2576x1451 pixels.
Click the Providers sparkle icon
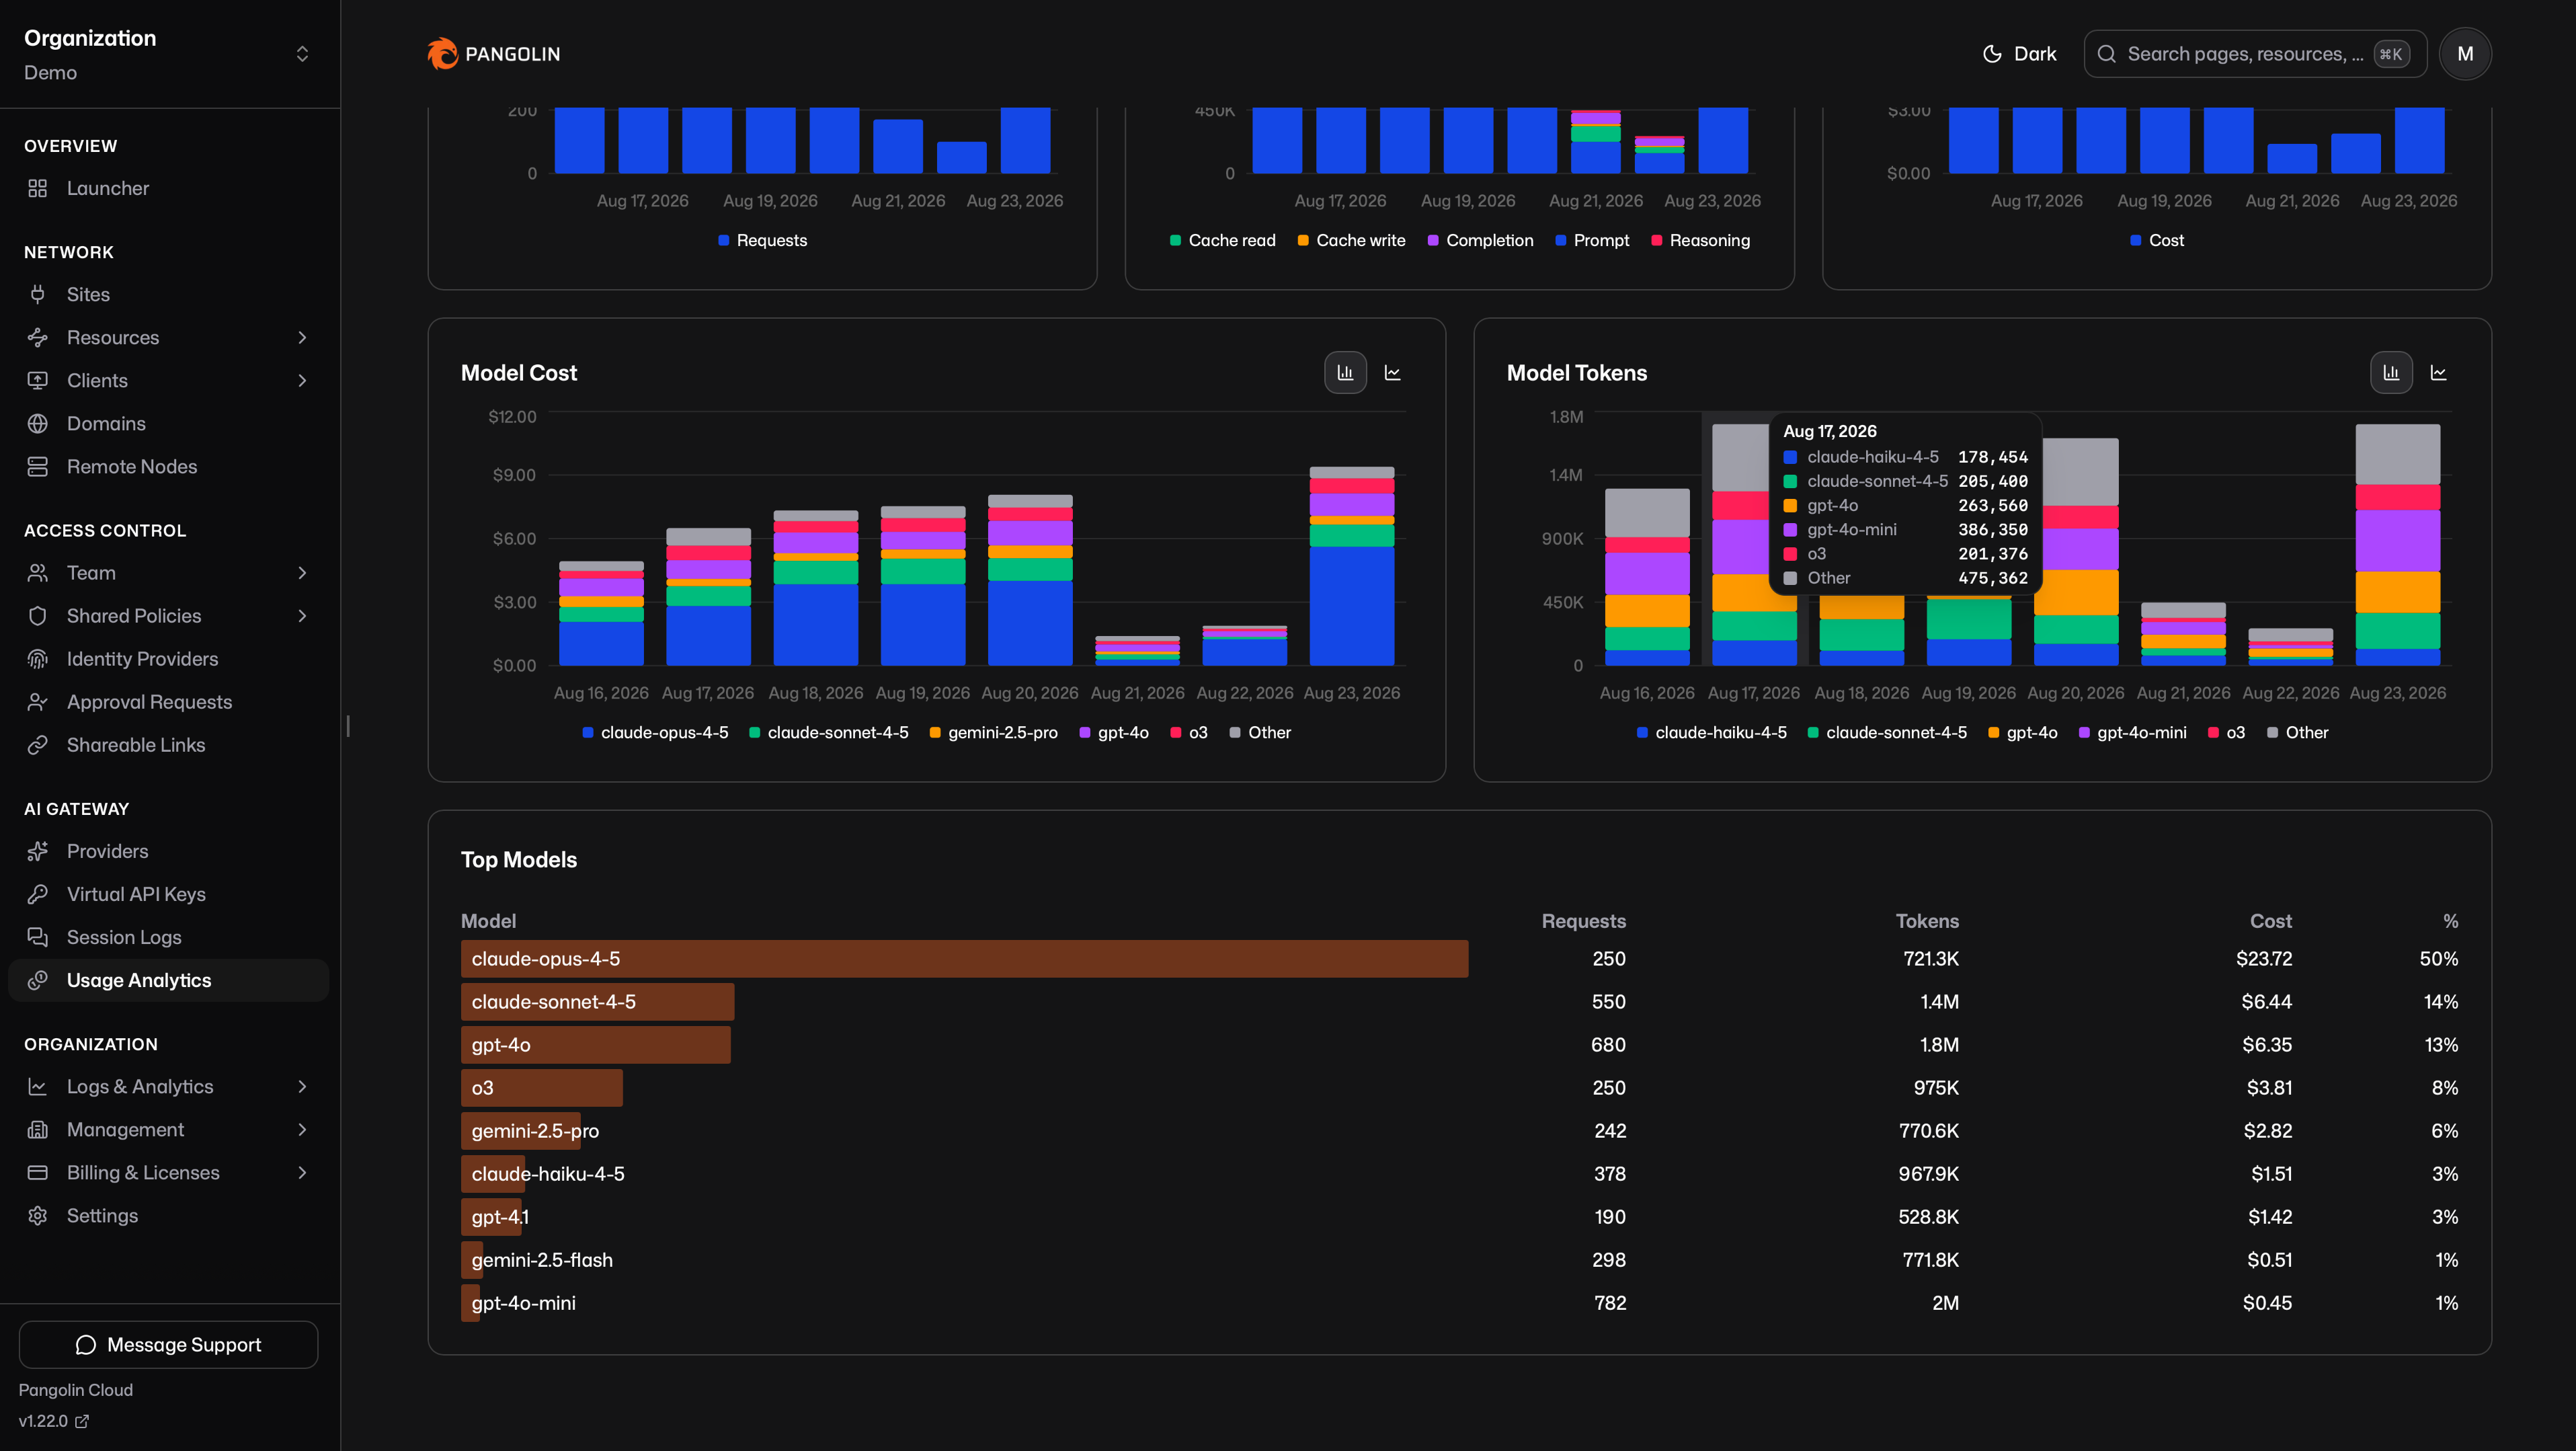coord(38,850)
